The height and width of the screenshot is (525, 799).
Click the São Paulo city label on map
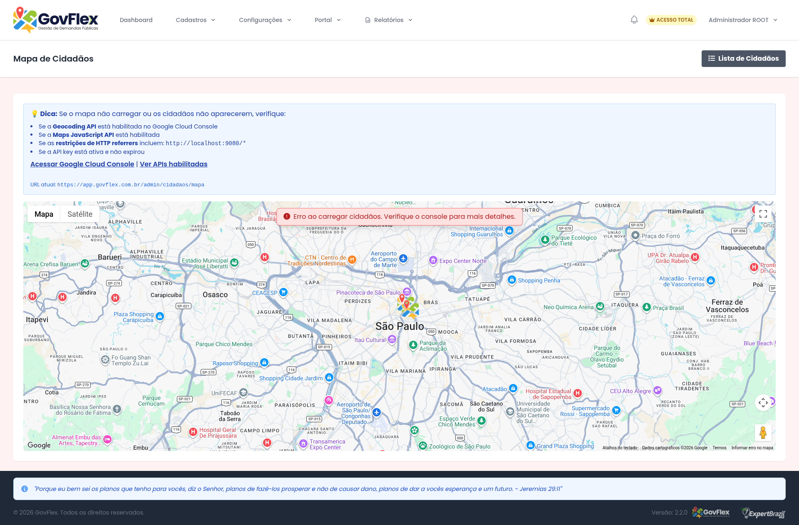click(x=399, y=326)
